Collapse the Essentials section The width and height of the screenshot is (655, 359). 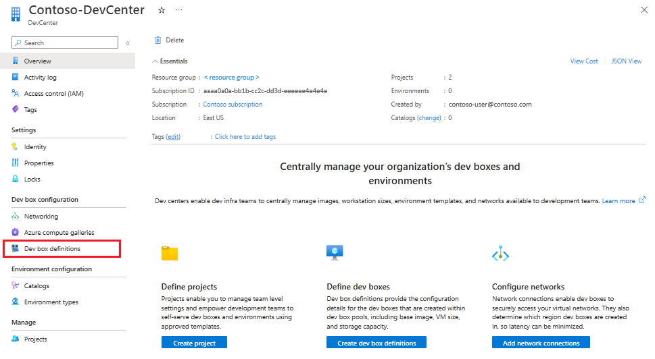pyautogui.click(x=155, y=61)
